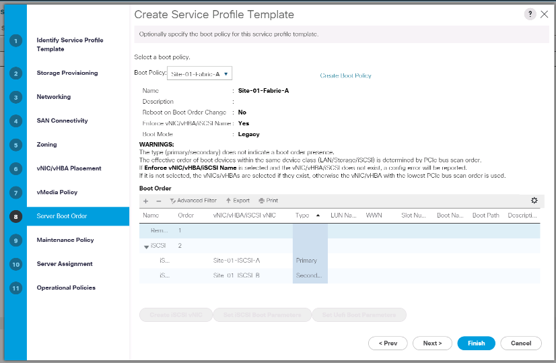Click the minus icon to remove boot item
Image resolution: width=556 pixels, height=363 pixels.
(159, 201)
